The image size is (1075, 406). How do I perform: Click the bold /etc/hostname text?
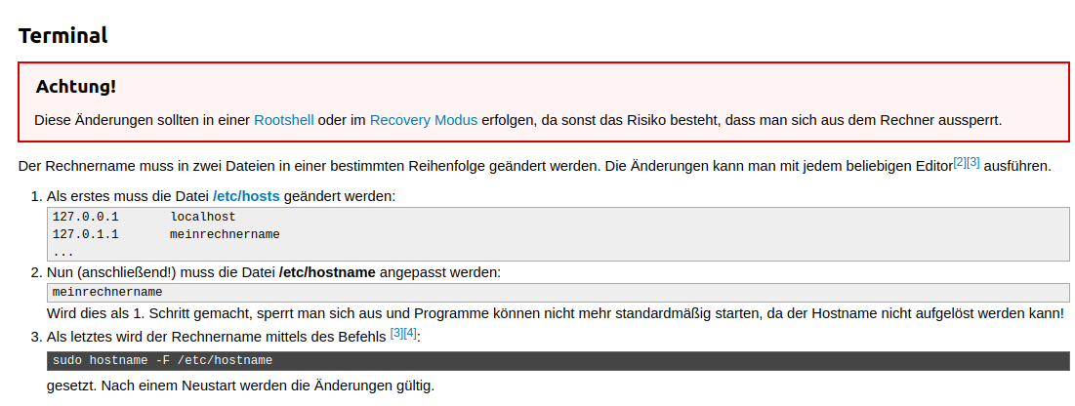pos(327,272)
